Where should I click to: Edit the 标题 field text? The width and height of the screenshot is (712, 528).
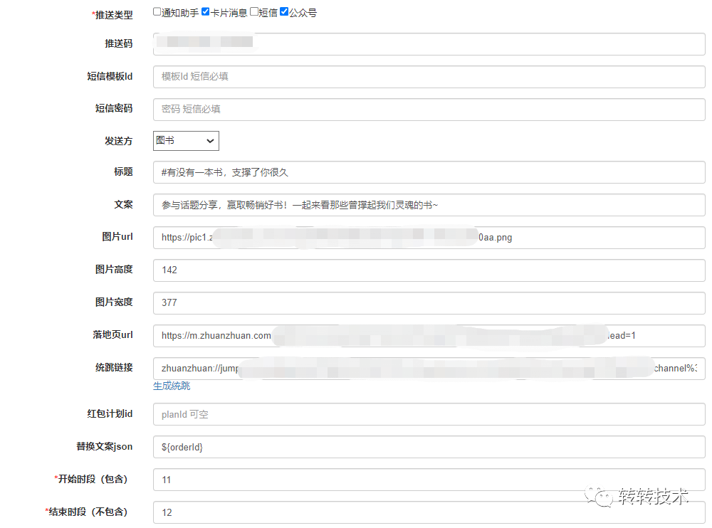coord(429,172)
